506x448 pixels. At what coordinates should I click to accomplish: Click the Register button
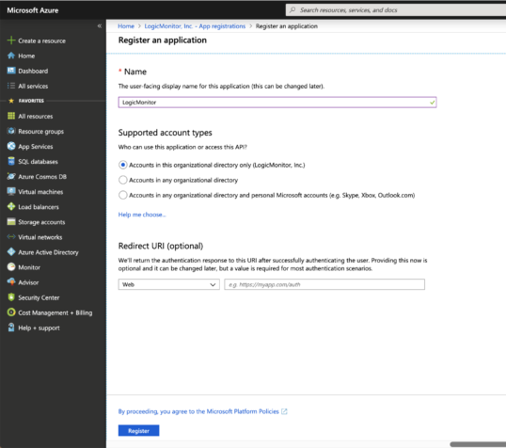point(139,430)
